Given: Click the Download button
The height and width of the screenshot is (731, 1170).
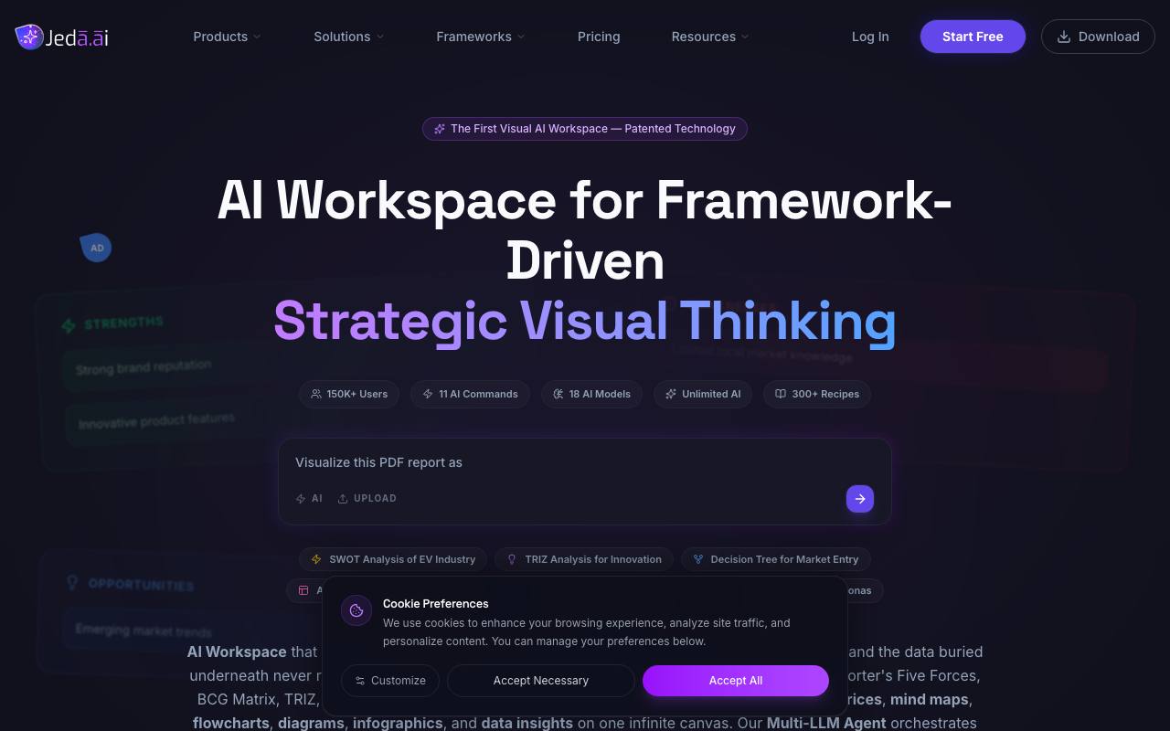Looking at the screenshot, I should (1098, 37).
